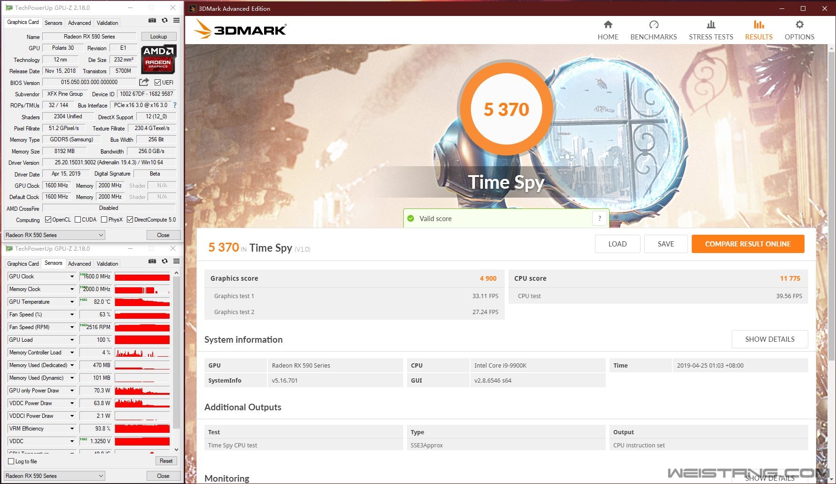Toggle the OpenCL checkbox
The height and width of the screenshot is (484, 836).
(x=48, y=220)
